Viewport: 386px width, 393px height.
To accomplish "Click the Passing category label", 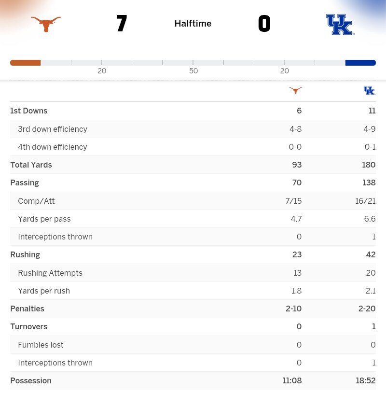I will click(x=25, y=183).
